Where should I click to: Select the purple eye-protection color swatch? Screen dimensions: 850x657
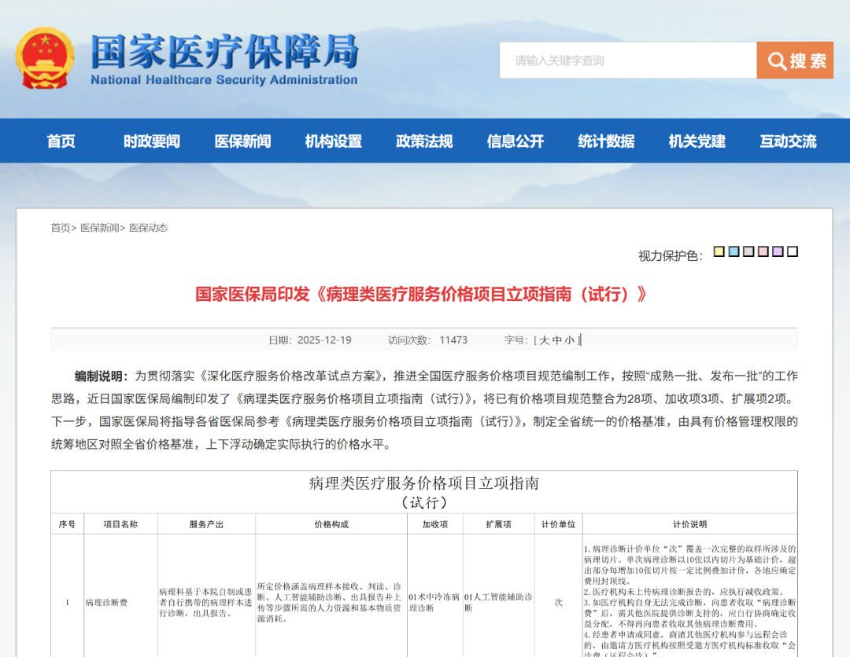coord(778,251)
